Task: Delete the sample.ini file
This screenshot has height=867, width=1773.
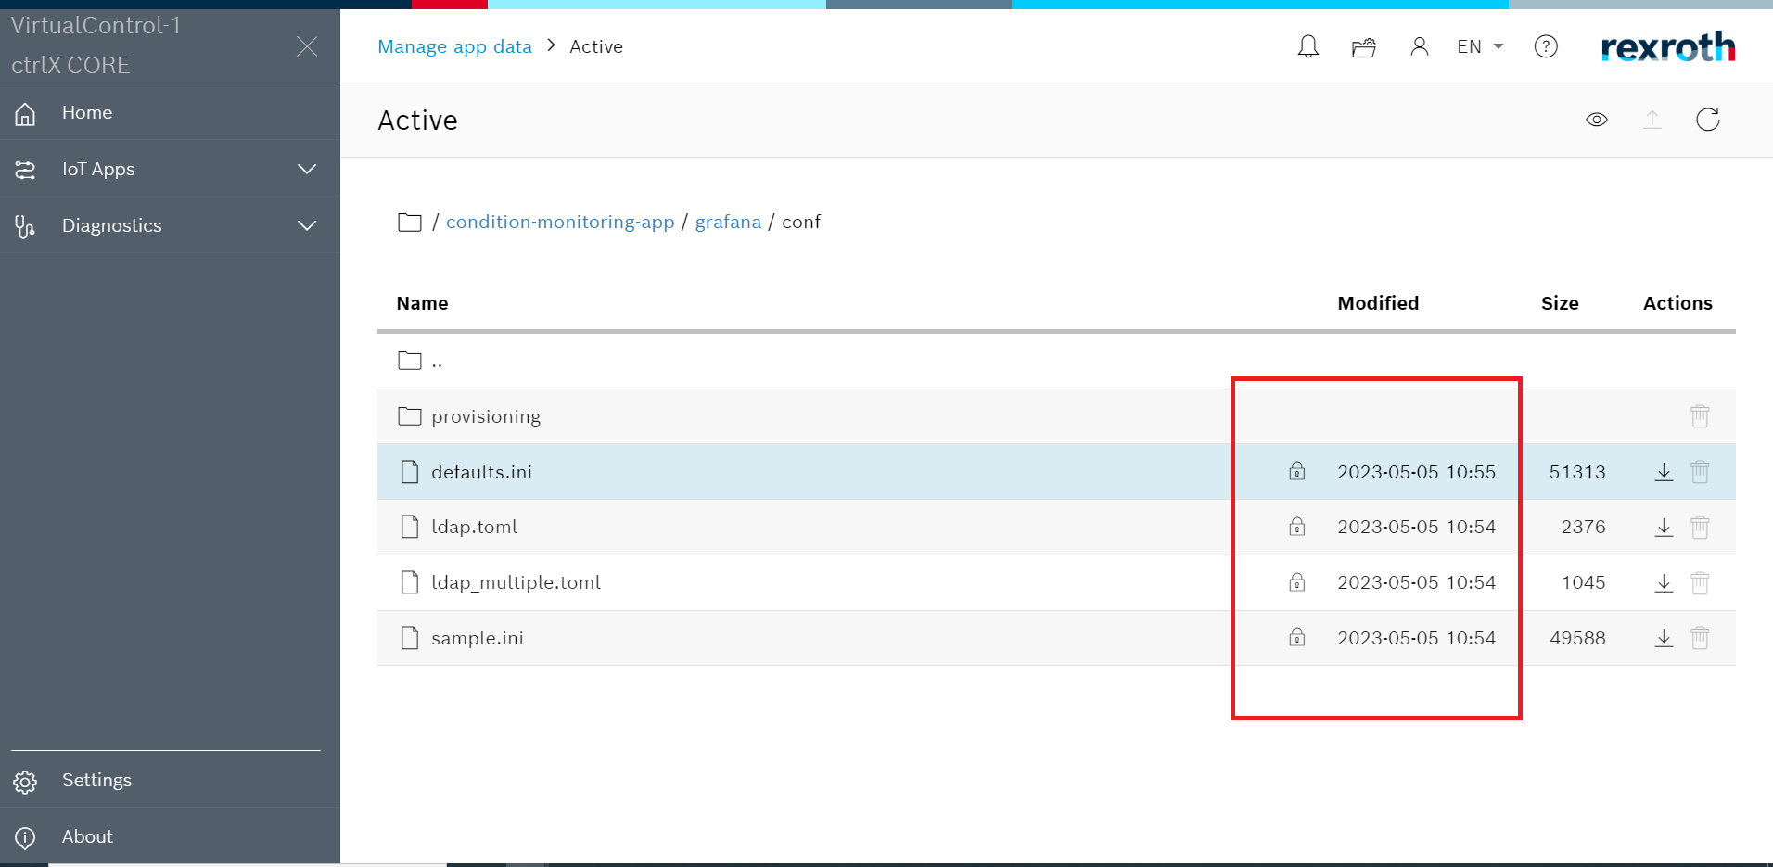Action: (1699, 638)
